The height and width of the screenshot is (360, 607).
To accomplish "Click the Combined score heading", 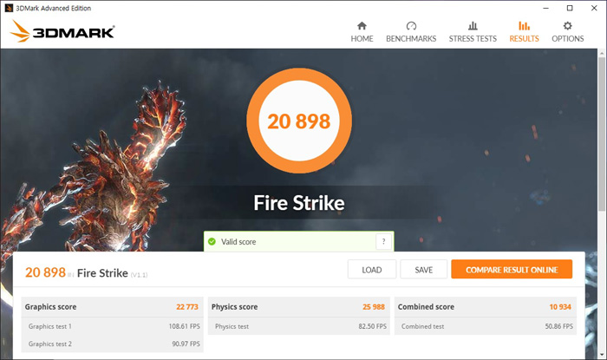I will tap(426, 307).
